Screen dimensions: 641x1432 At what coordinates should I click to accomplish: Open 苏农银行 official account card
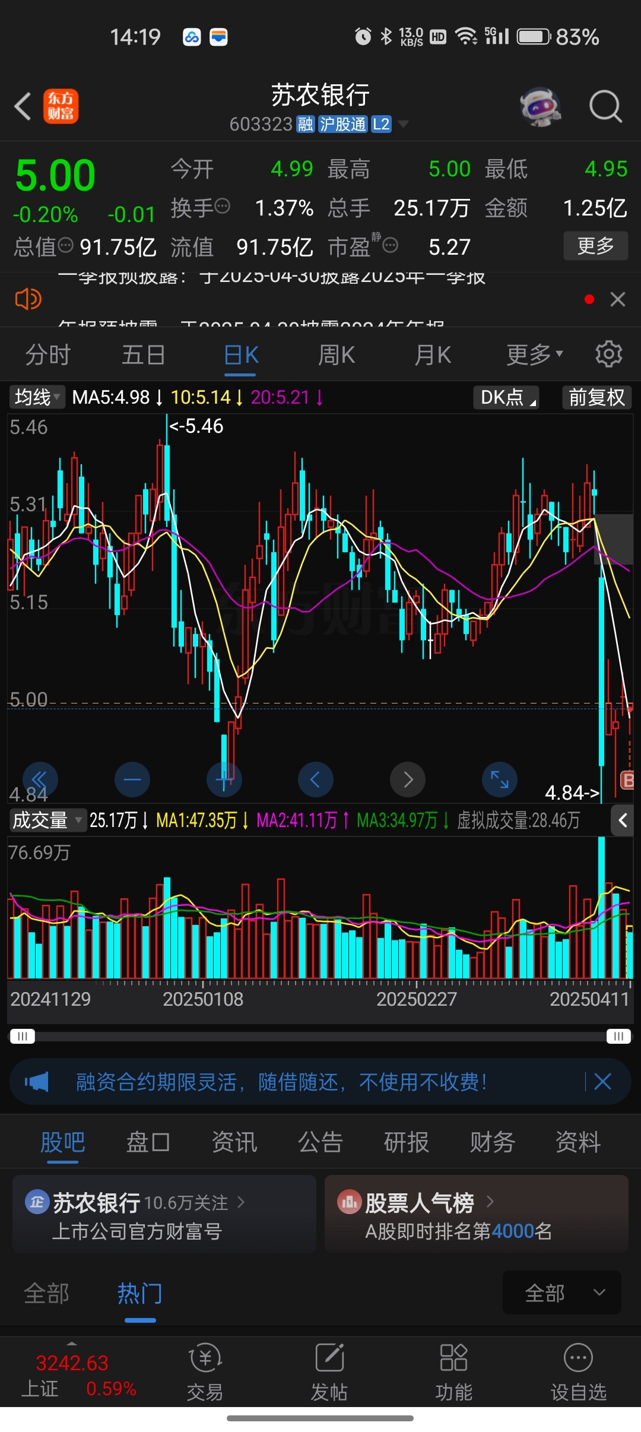coord(164,1214)
